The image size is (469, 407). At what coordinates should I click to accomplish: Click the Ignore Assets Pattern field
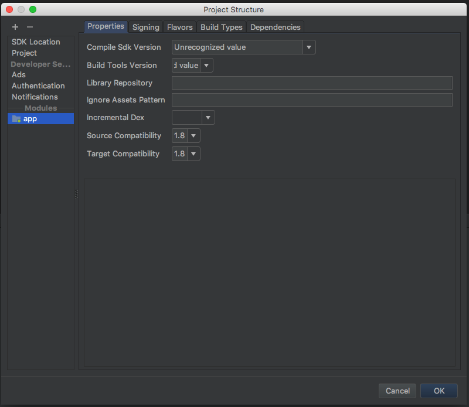point(312,100)
